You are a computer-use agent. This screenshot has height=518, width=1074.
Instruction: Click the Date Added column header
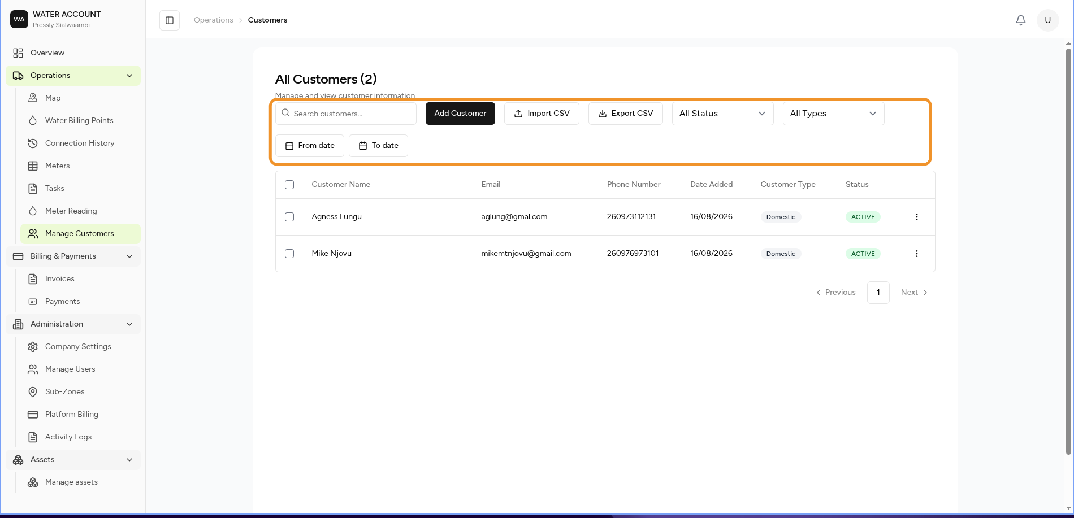[x=711, y=185]
